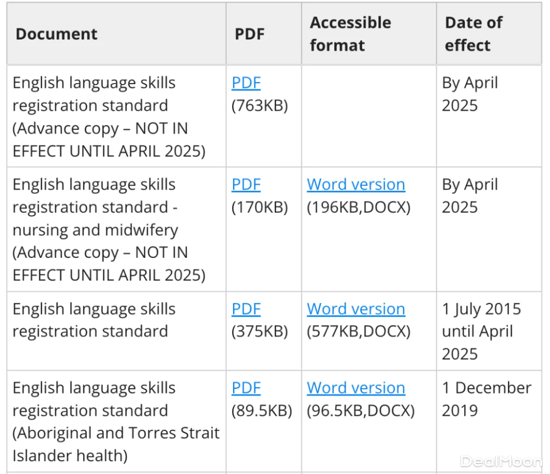Click the DealMoon watermark
The width and height of the screenshot is (550, 474).
pos(500,461)
